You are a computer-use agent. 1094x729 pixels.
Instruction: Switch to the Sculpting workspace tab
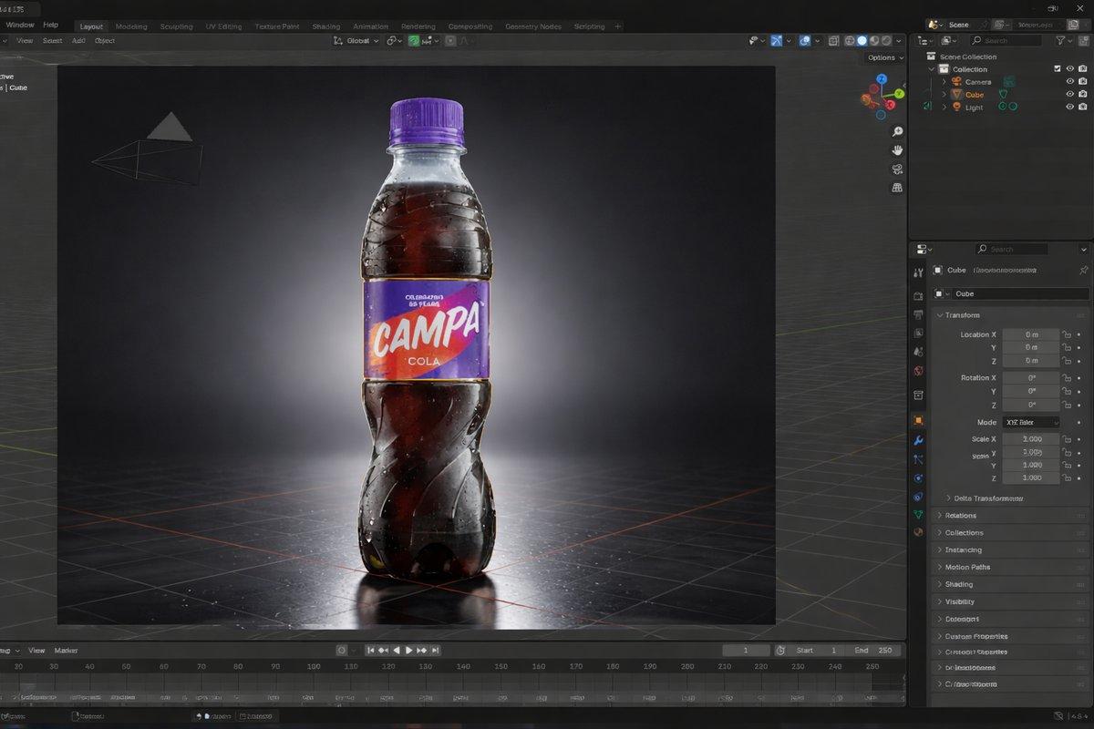[176, 26]
